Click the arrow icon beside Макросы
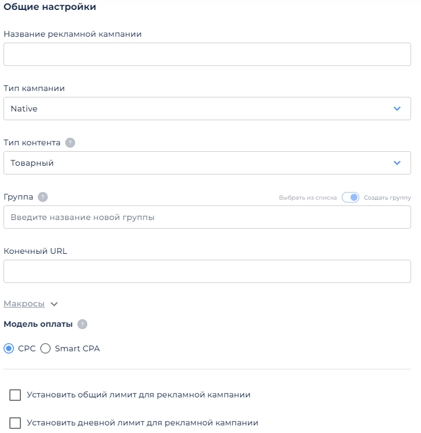This screenshot has height=433, width=421. (54, 304)
